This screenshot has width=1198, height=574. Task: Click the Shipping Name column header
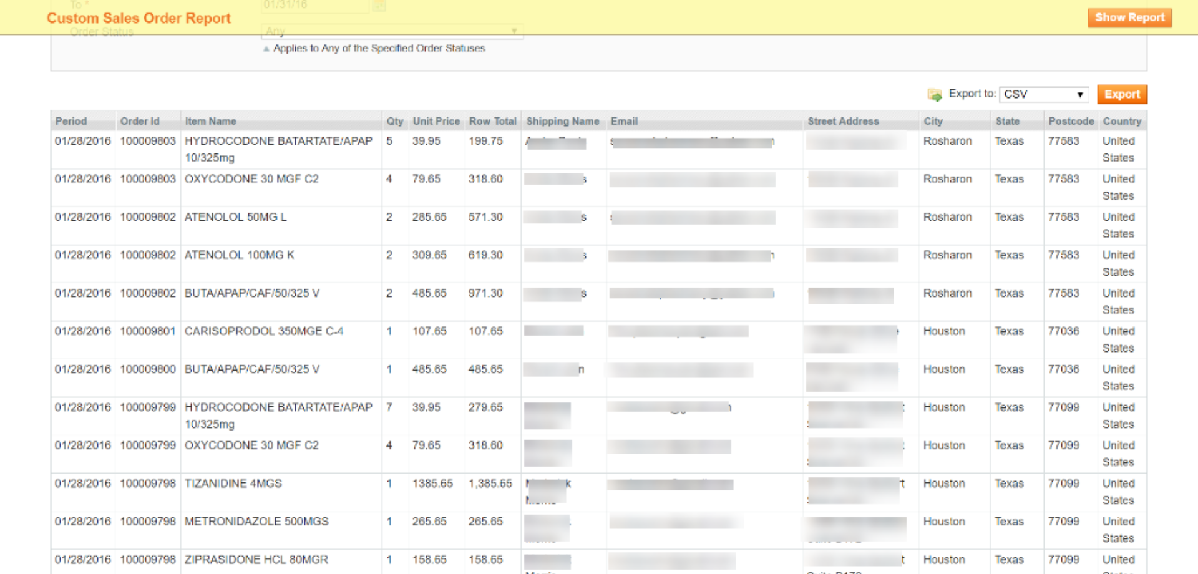pos(563,121)
